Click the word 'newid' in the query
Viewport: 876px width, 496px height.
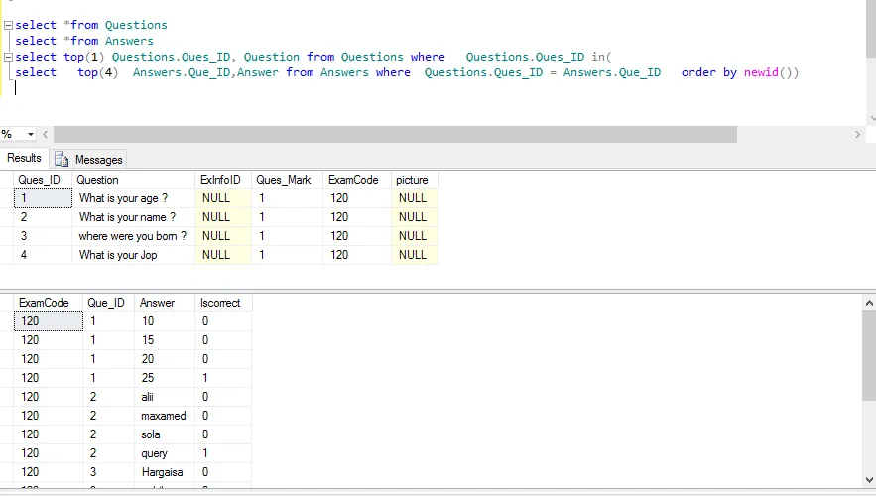coord(761,72)
